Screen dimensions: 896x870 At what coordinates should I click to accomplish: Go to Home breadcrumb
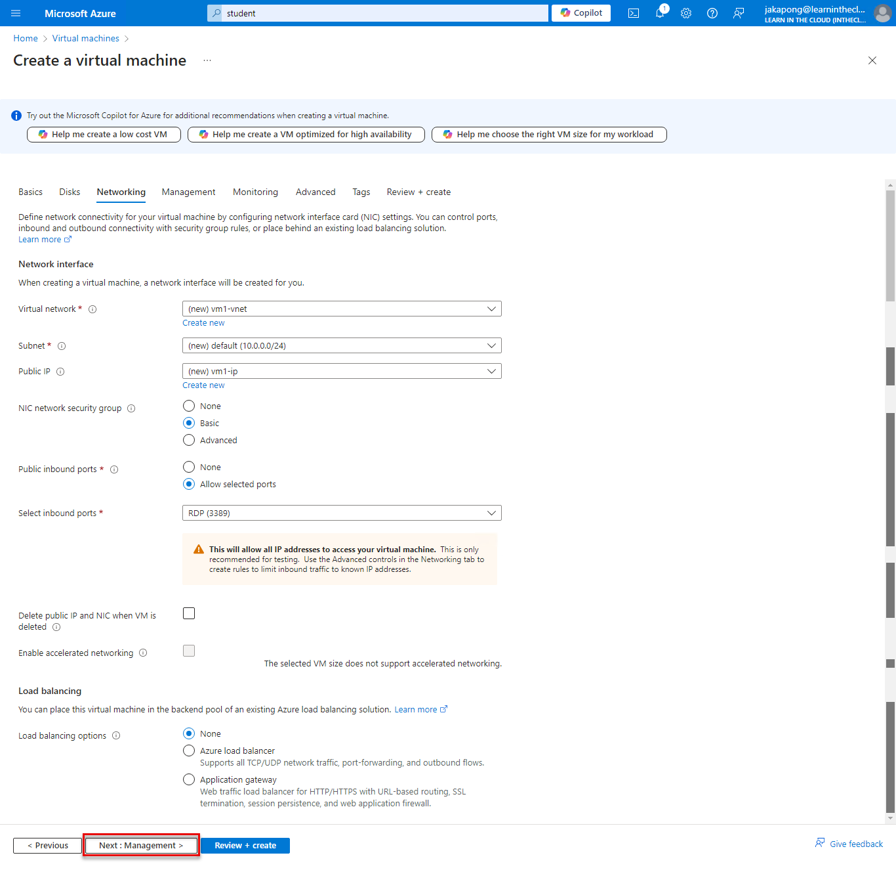[26, 39]
